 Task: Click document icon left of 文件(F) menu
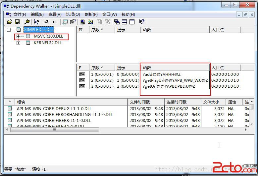[x=9, y=15]
